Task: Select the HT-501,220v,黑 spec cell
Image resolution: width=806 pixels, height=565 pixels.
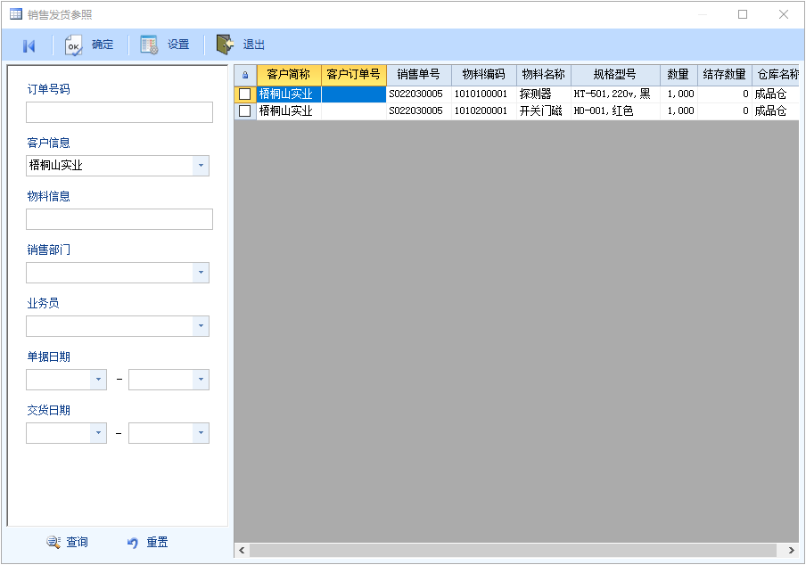Action: click(x=615, y=94)
